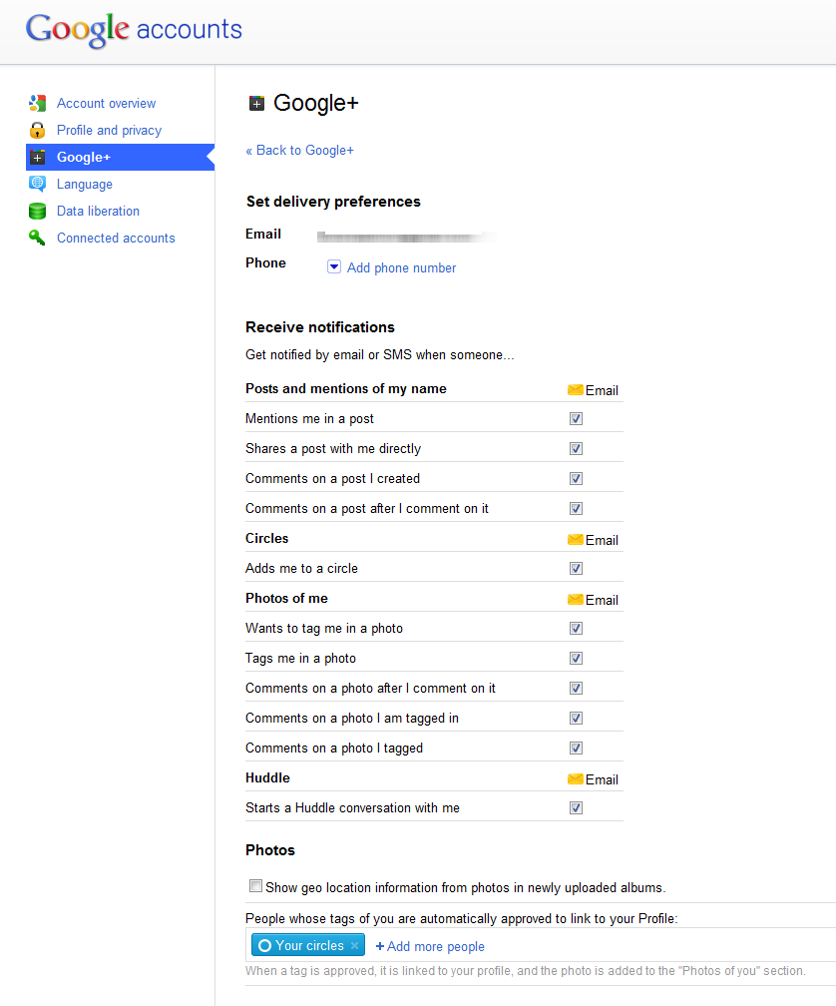Go to Data liberation section
Viewport: 836px width, 1006px height.
(98, 211)
